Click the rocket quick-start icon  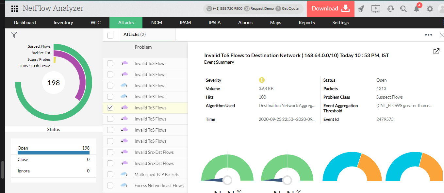pyautogui.click(x=361, y=9)
